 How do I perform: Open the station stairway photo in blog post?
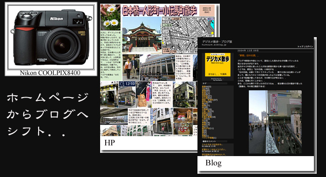(275, 122)
